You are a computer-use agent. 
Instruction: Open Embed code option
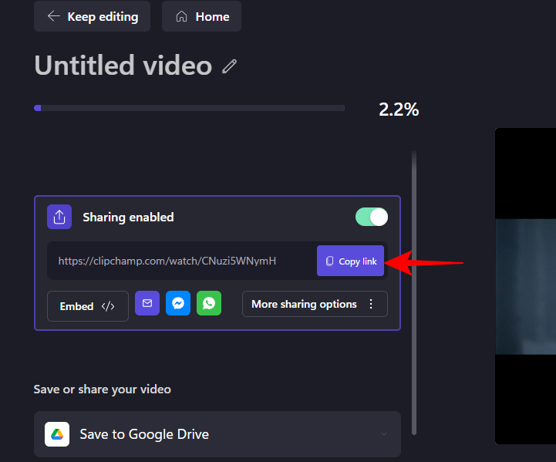click(88, 306)
